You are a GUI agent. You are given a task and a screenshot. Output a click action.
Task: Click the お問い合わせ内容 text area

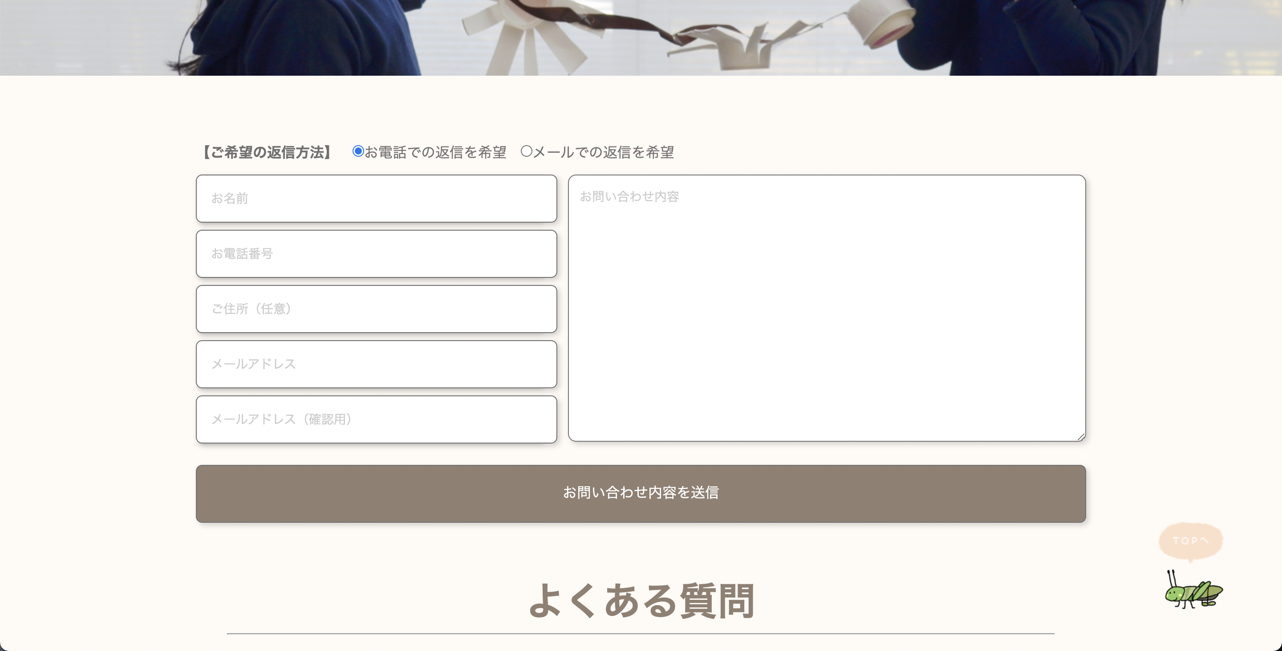click(x=827, y=308)
